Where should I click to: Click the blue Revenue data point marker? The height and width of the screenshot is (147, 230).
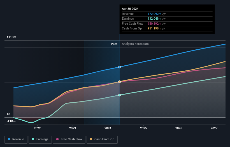coord(120,67)
